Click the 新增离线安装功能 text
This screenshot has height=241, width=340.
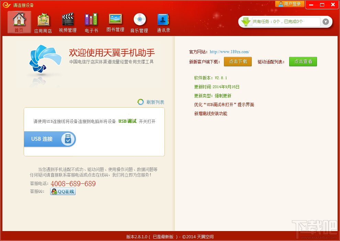pos(211,113)
